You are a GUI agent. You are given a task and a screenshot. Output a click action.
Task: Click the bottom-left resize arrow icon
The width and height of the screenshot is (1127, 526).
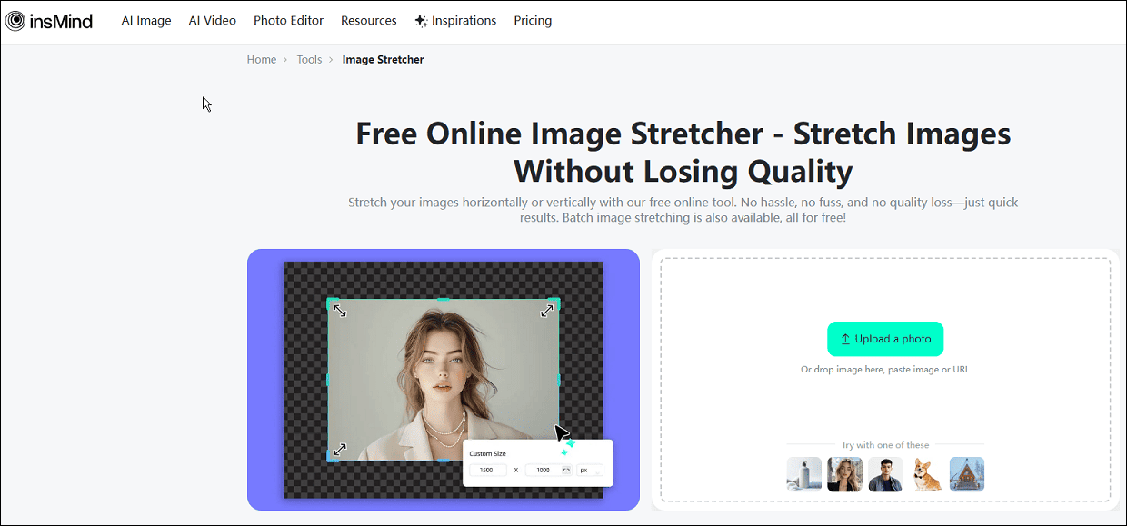point(340,449)
